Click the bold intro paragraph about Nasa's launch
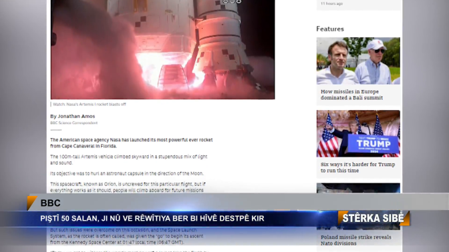This screenshot has width=449, height=252. [132, 143]
